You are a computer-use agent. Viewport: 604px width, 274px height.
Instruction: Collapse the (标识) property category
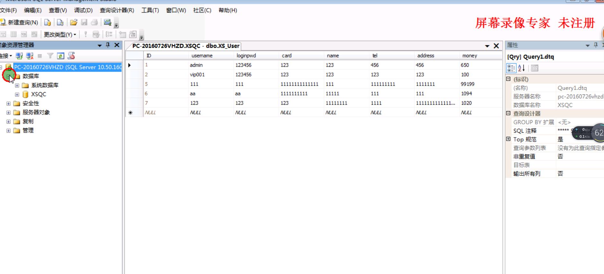tap(508, 79)
